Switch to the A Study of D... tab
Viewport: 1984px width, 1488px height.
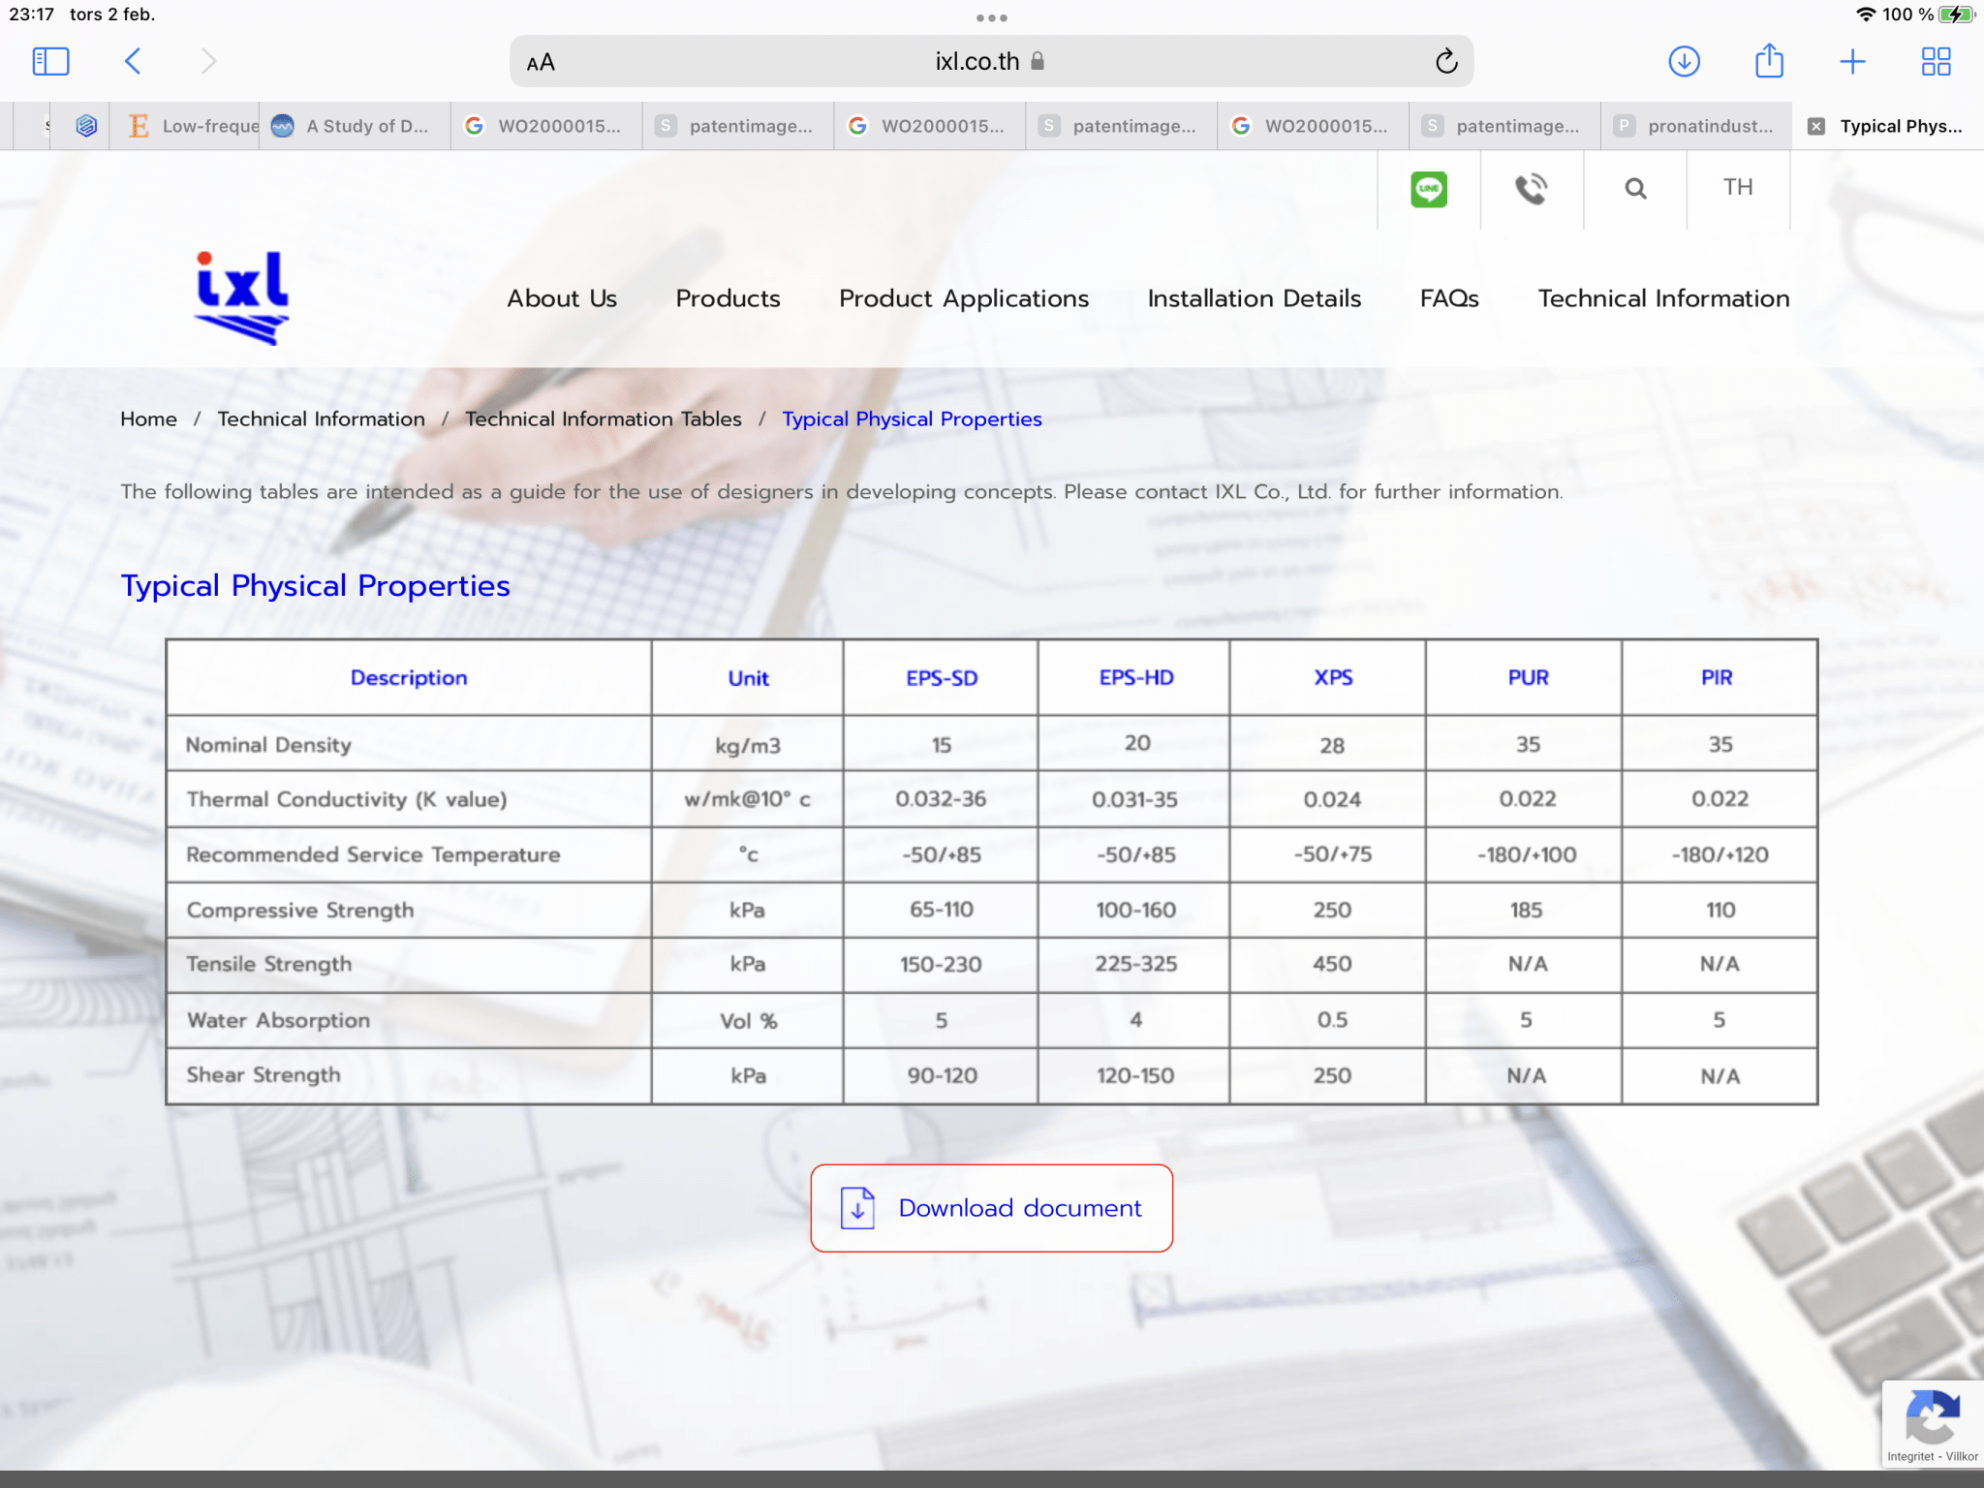[355, 126]
